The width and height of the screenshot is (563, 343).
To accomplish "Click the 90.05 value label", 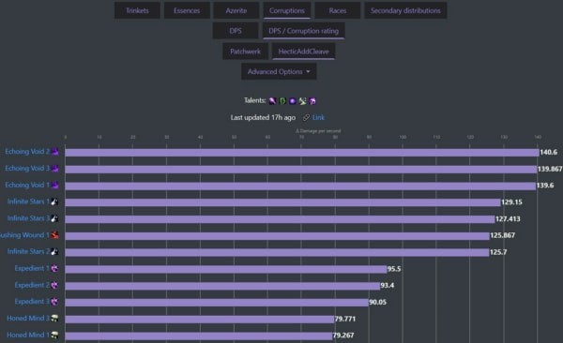I will point(378,302).
